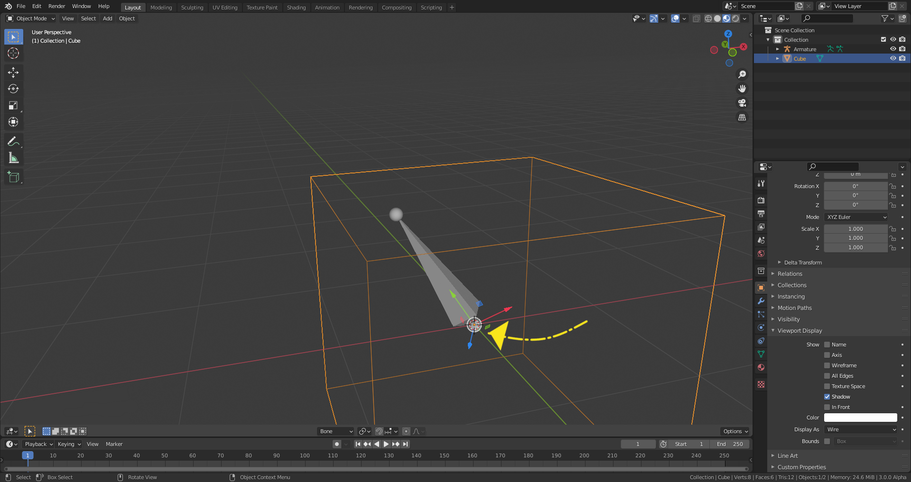Play the animation forward
This screenshot has height=482, width=911.
[x=386, y=444]
